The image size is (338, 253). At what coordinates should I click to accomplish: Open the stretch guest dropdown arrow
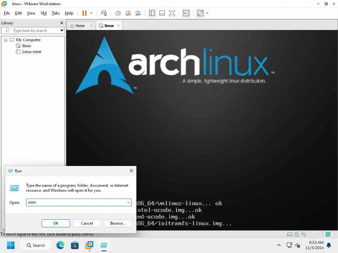[207, 13]
